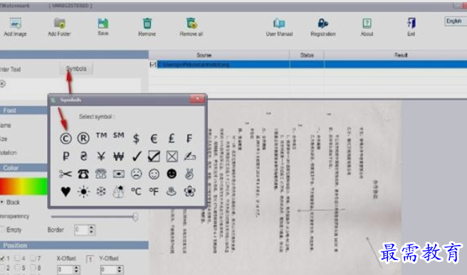Screen dimensions: 467x275
Task: Toggle position checkbox 5
Action: pos(18,268)
